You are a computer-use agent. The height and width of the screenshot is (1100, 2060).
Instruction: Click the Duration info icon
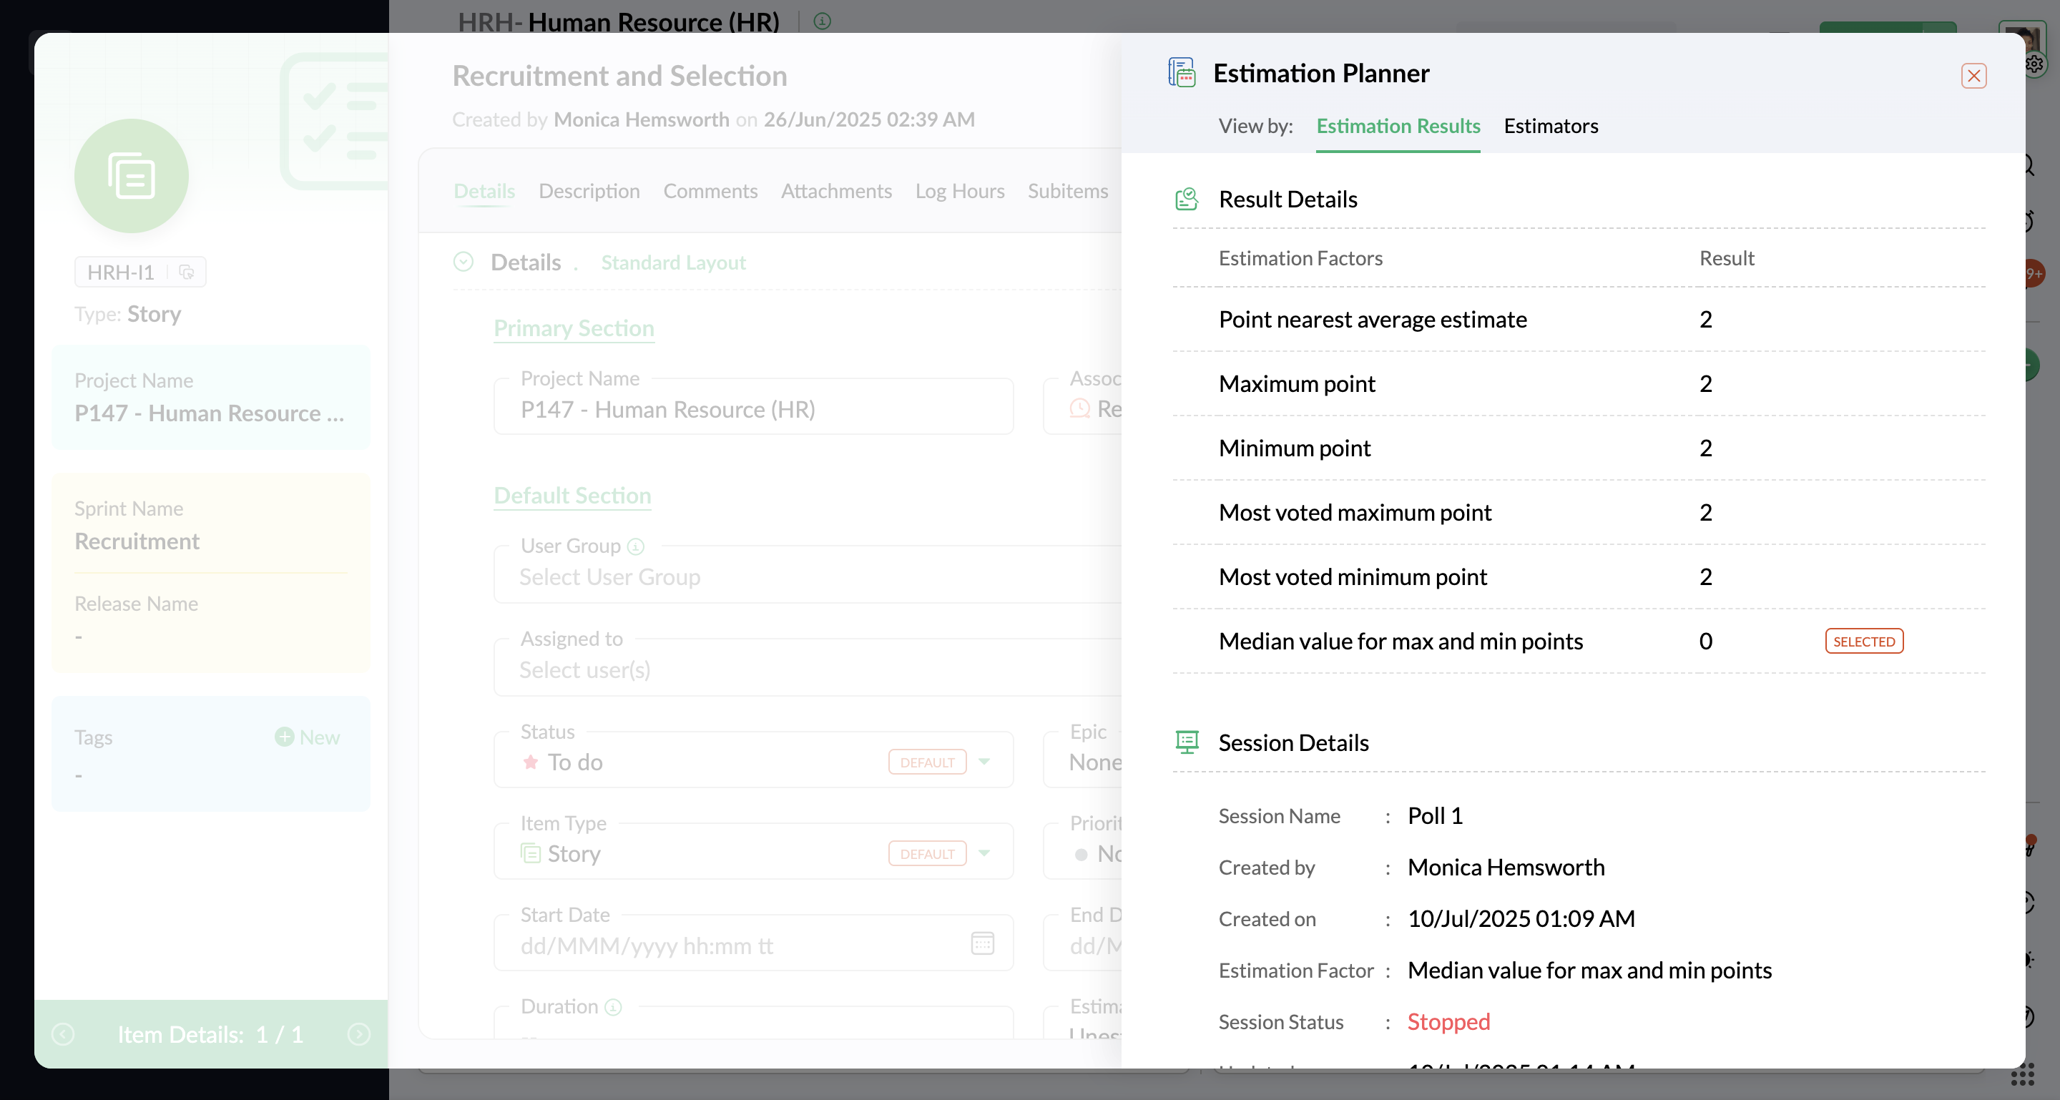pyautogui.click(x=612, y=1006)
